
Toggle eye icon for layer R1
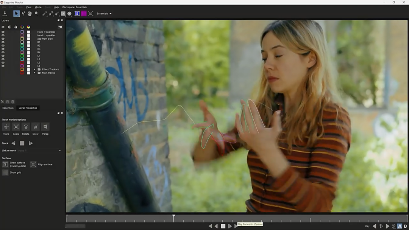3,42
